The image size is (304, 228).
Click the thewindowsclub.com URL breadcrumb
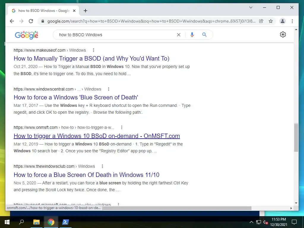pos(54,166)
